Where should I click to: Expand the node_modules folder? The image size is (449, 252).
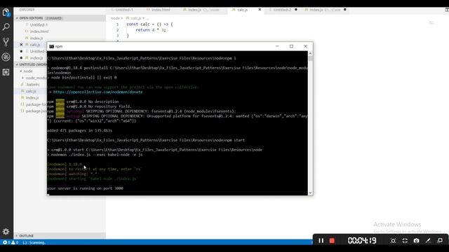[x=23, y=78]
